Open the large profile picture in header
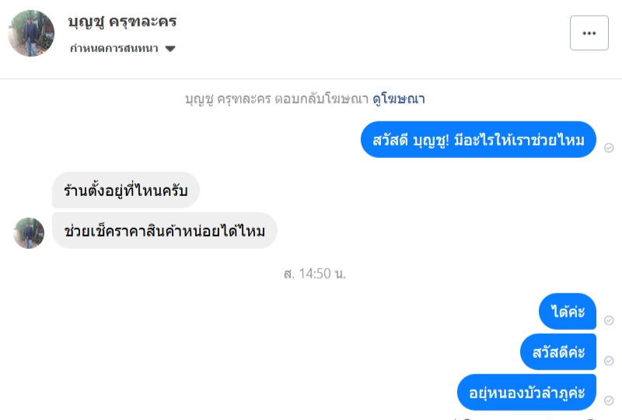Viewport: 622px width, 420px height. pos(31,33)
